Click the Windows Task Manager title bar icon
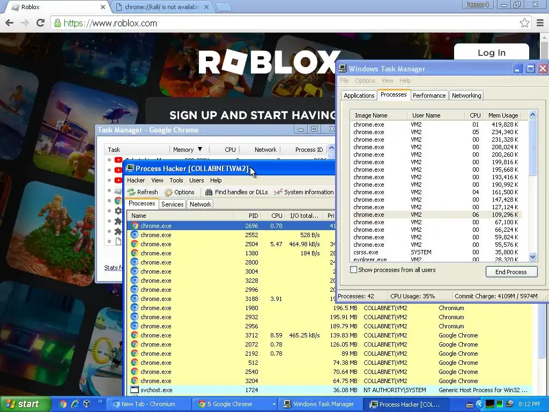 point(343,69)
